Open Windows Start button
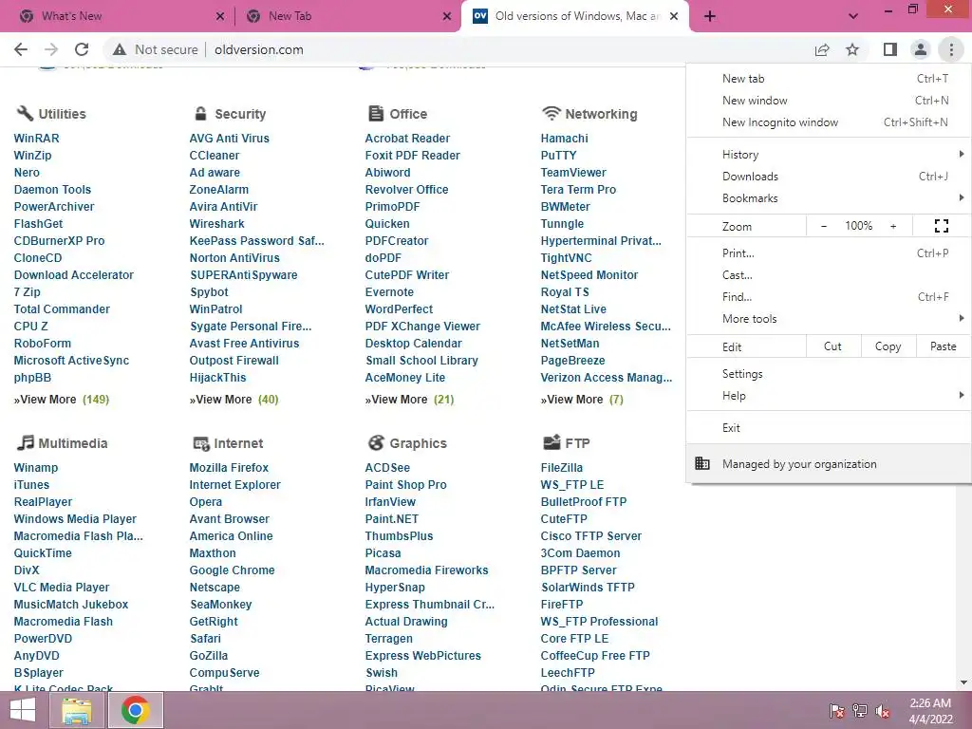This screenshot has height=729, width=972. click(x=23, y=710)
